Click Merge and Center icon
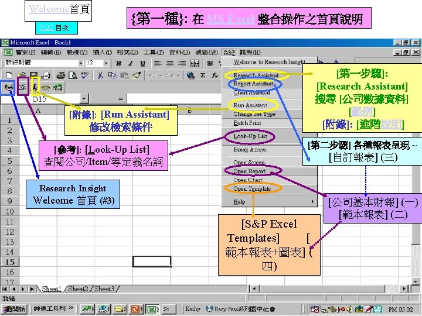The width and height of the screenshot is (422, 316). (x=195, y=63)
